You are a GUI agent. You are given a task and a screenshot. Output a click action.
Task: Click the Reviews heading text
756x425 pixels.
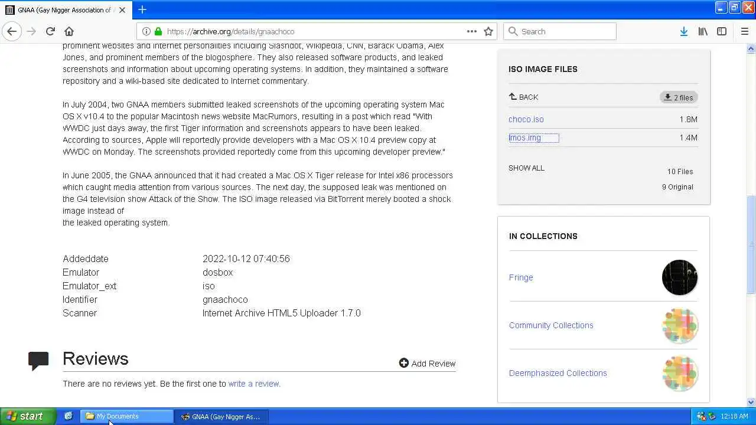coord(95,359)
